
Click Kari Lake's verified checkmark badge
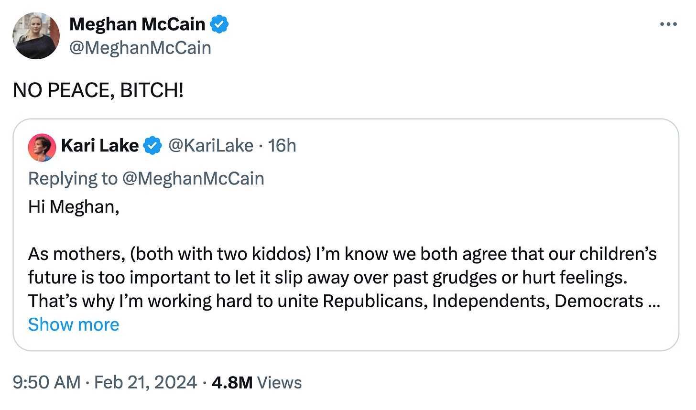pyautogui.click(x=152, y=146)
